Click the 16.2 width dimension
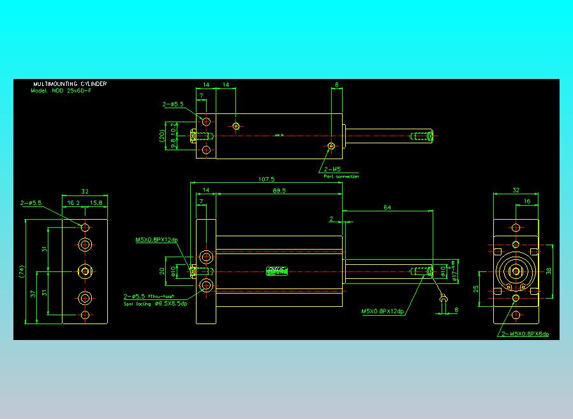This screenshot has width=573, height=419. 73,202
